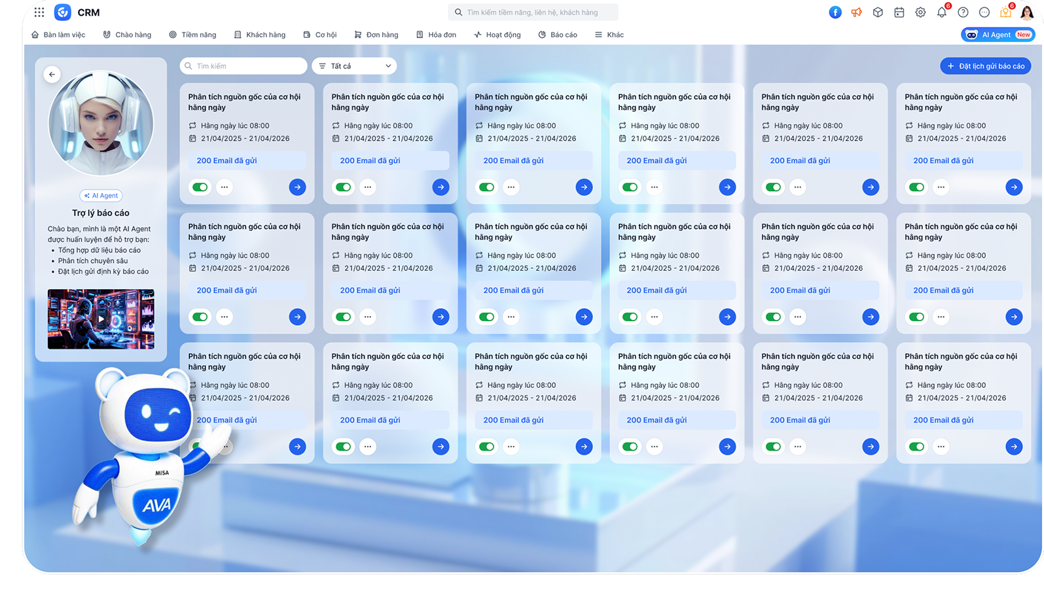Play the intro video thumbnail in the assistant panel

click(x=101, y=319)
